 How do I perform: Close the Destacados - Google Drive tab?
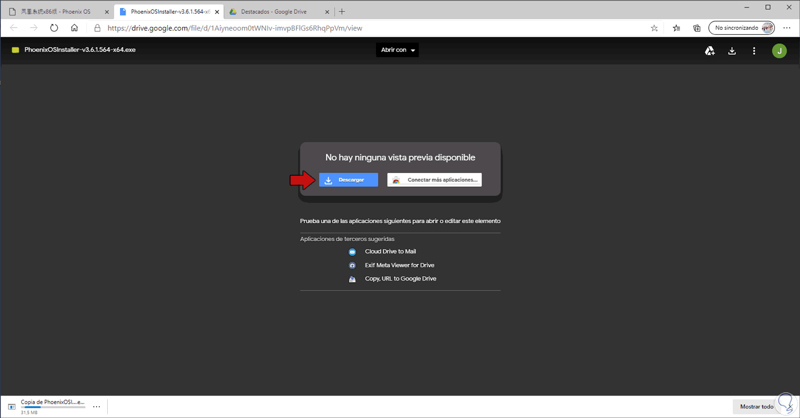(x=327, y=12)
